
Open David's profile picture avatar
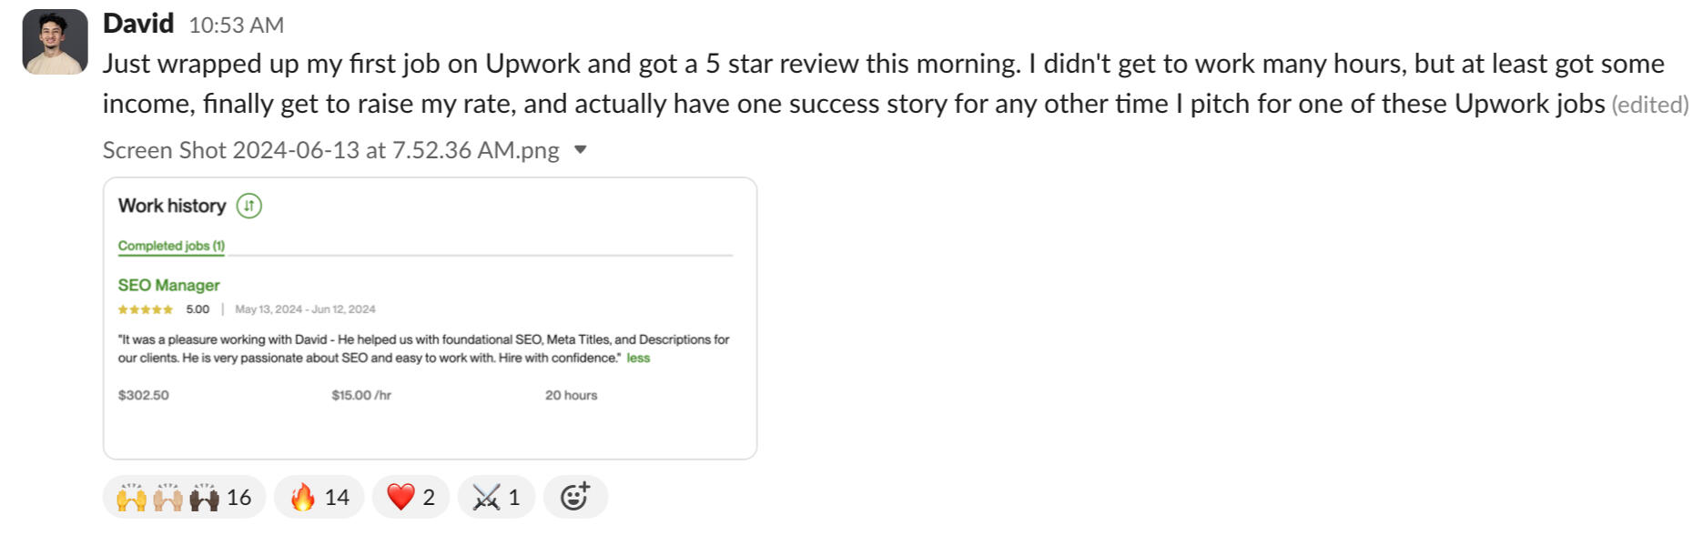[55, 42]
